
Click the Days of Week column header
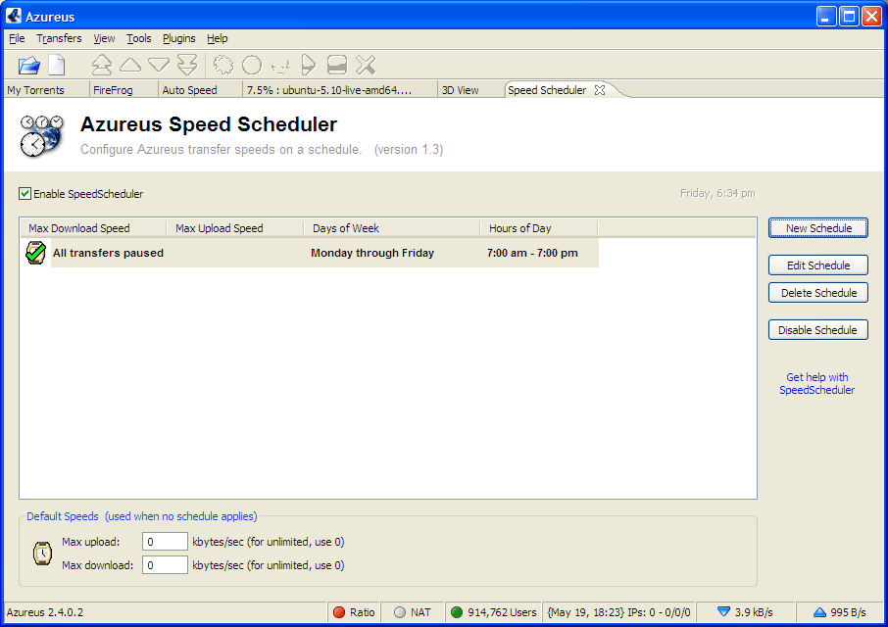pyautogui.click(x=392, y=228)
